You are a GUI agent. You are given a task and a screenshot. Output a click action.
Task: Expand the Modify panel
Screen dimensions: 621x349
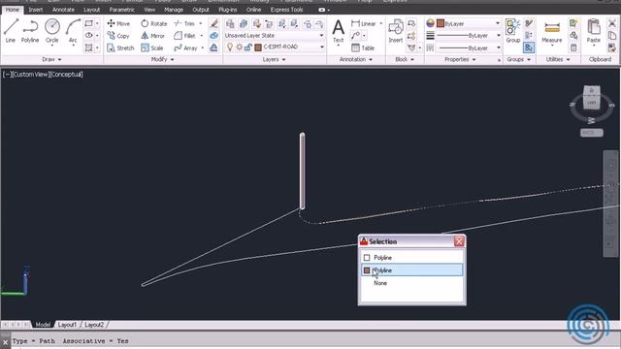[162, 59]
